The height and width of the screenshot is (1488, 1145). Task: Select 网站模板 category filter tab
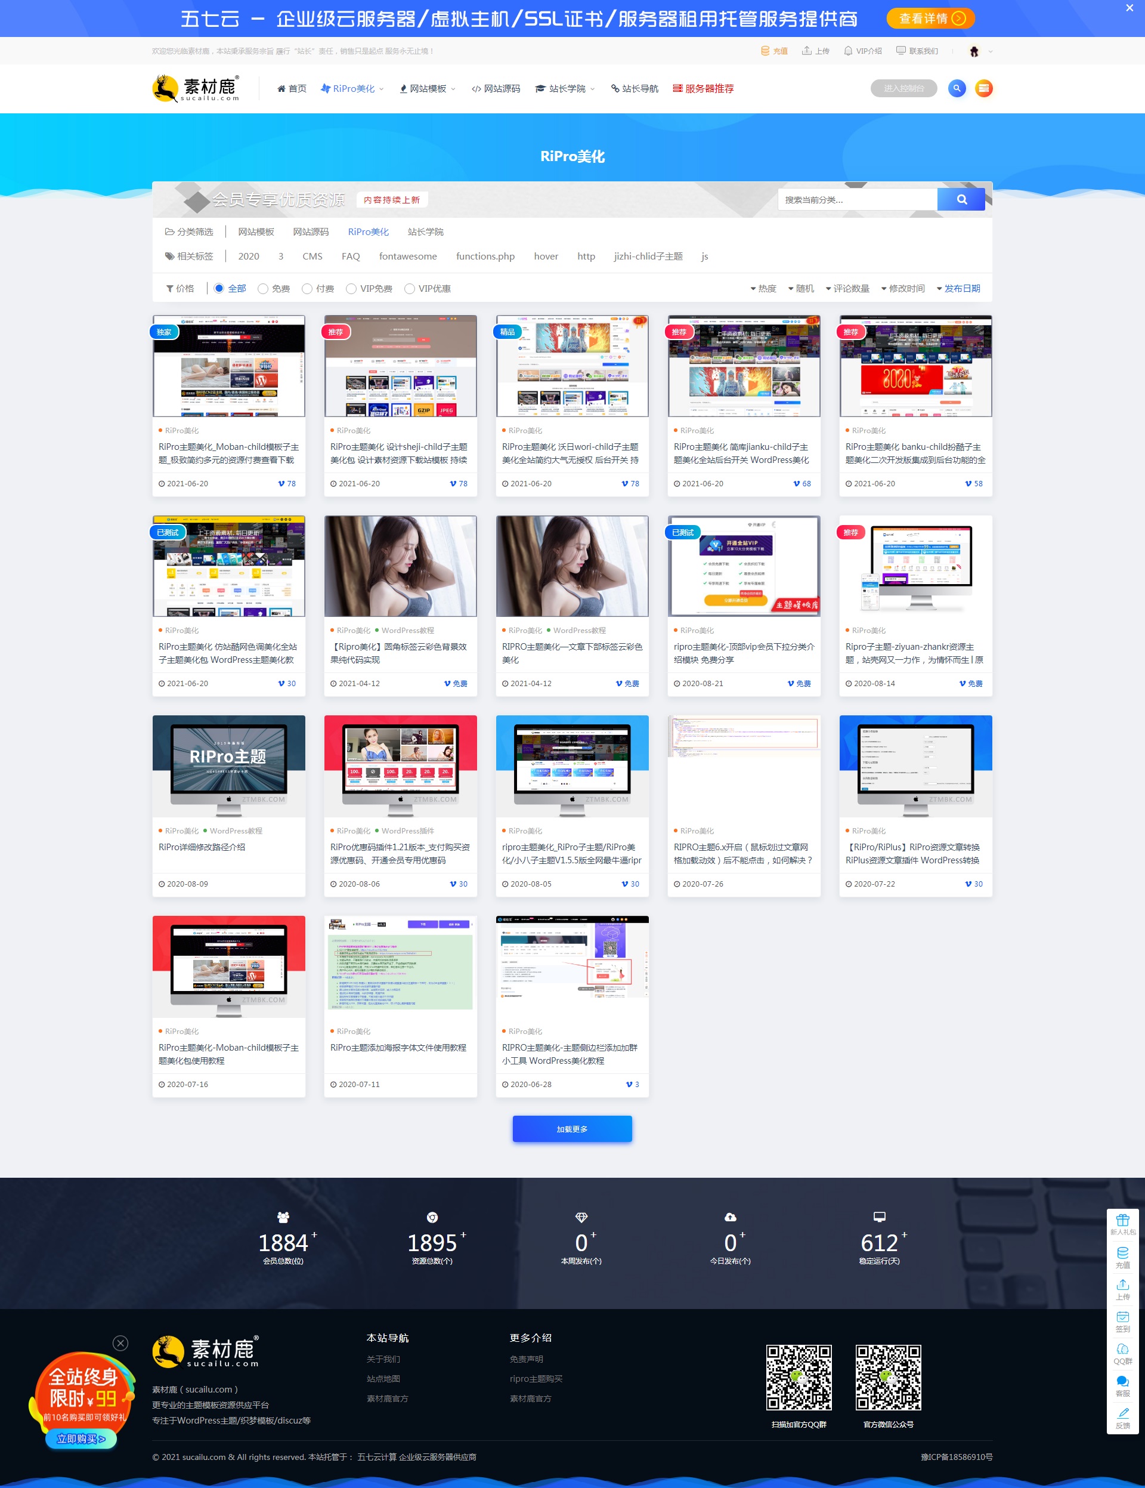(x=256, y=231)
